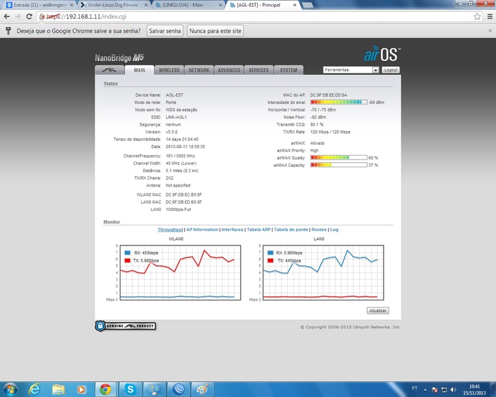Open Skype from taskbar
The height and width of the screenshot is (397, 496).
pyautogui.click(x=130, y=390)
